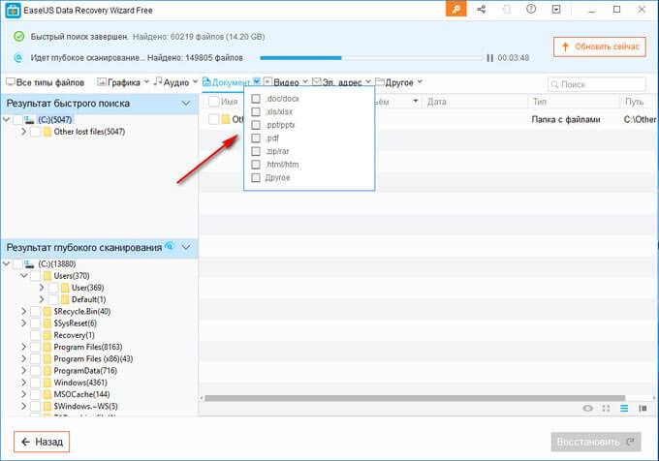Expand Other lost files(5047) tree node
659x461 pixels.
click(x=24, y=132)
